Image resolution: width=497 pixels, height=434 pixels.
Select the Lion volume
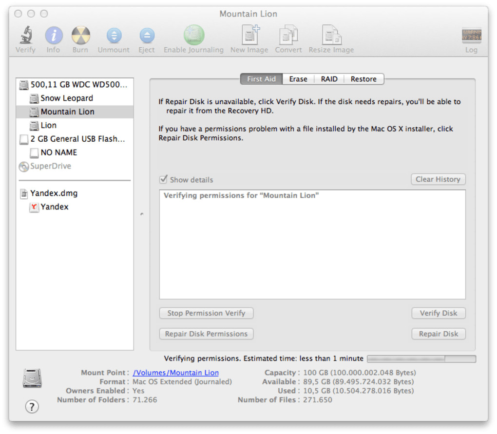click(75, 126)
